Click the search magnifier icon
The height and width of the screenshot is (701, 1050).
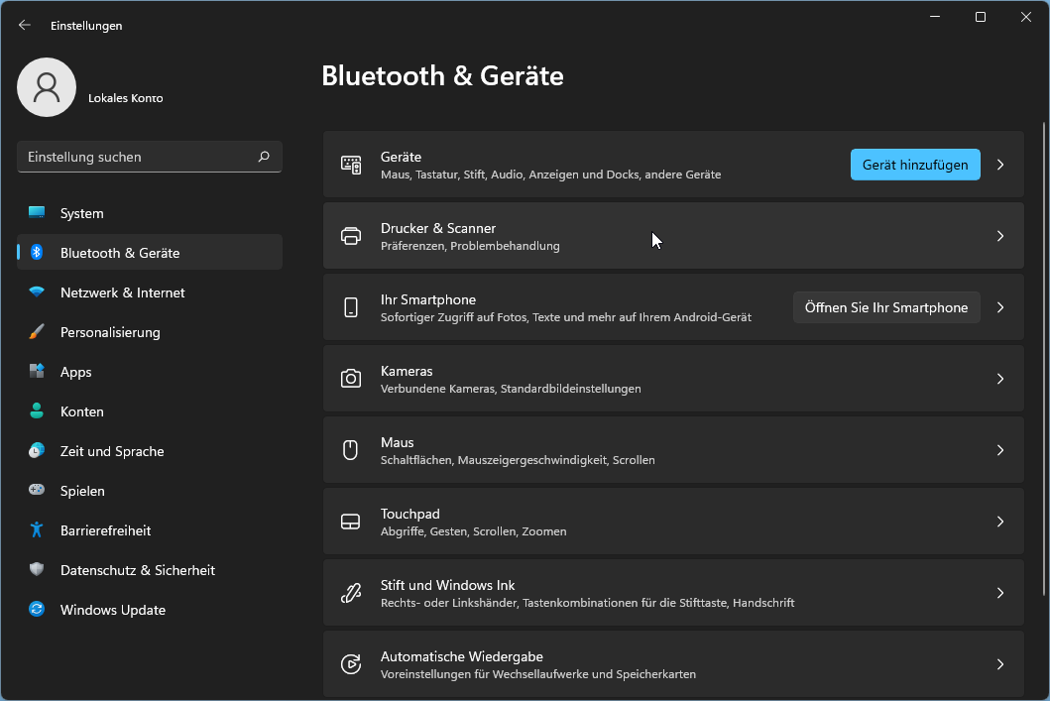pyautogui.click(x=264, y=157)
